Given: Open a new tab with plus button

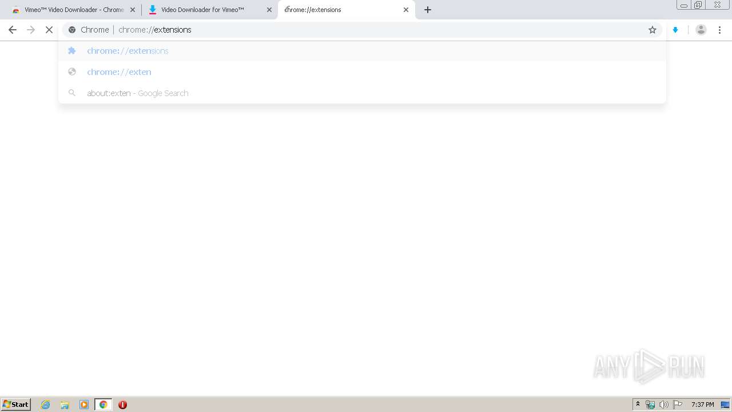Looking at the screenshot, I should pos(428,10).
